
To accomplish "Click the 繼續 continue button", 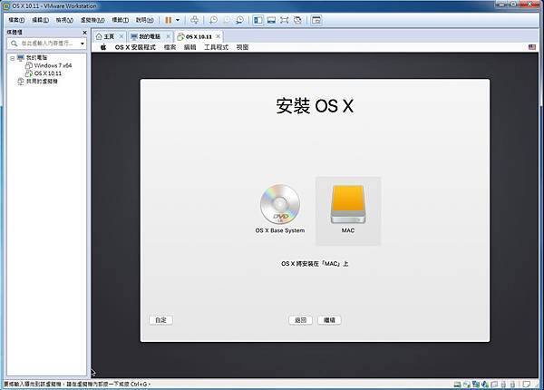I will (x=329, y=320).
